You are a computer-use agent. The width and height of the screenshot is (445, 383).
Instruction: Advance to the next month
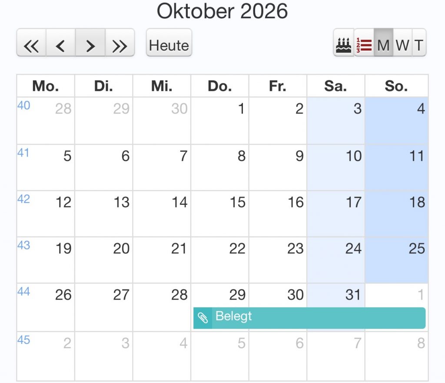pos(90,43)
